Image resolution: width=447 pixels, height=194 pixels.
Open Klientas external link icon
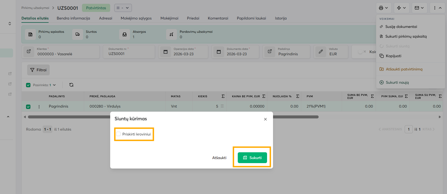pyautogui.click(x=29, y=51)
